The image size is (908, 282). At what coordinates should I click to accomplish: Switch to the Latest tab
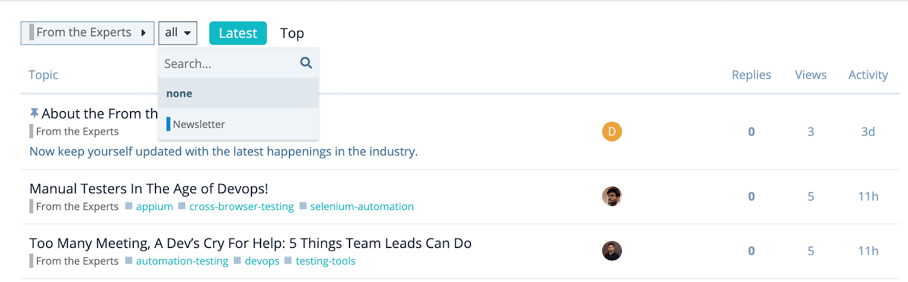[238, 33]
